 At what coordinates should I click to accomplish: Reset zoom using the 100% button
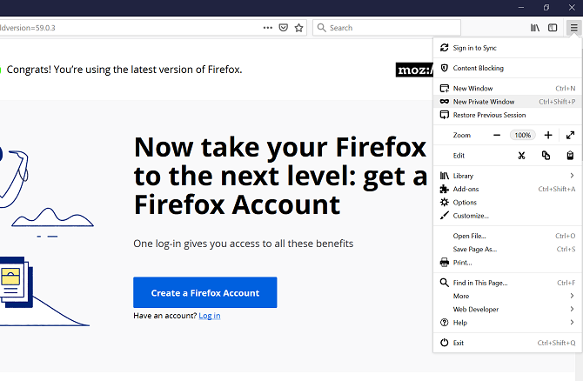pyautogui.click(x=522, y=136)
